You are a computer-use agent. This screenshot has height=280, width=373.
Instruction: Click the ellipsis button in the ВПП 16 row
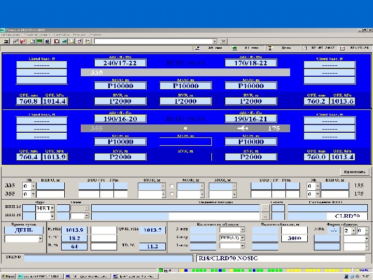[265, 208]
